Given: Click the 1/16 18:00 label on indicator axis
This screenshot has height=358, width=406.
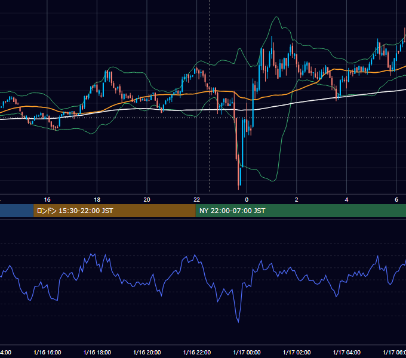Looking at the screenshot, I should [x=97, y=352].
